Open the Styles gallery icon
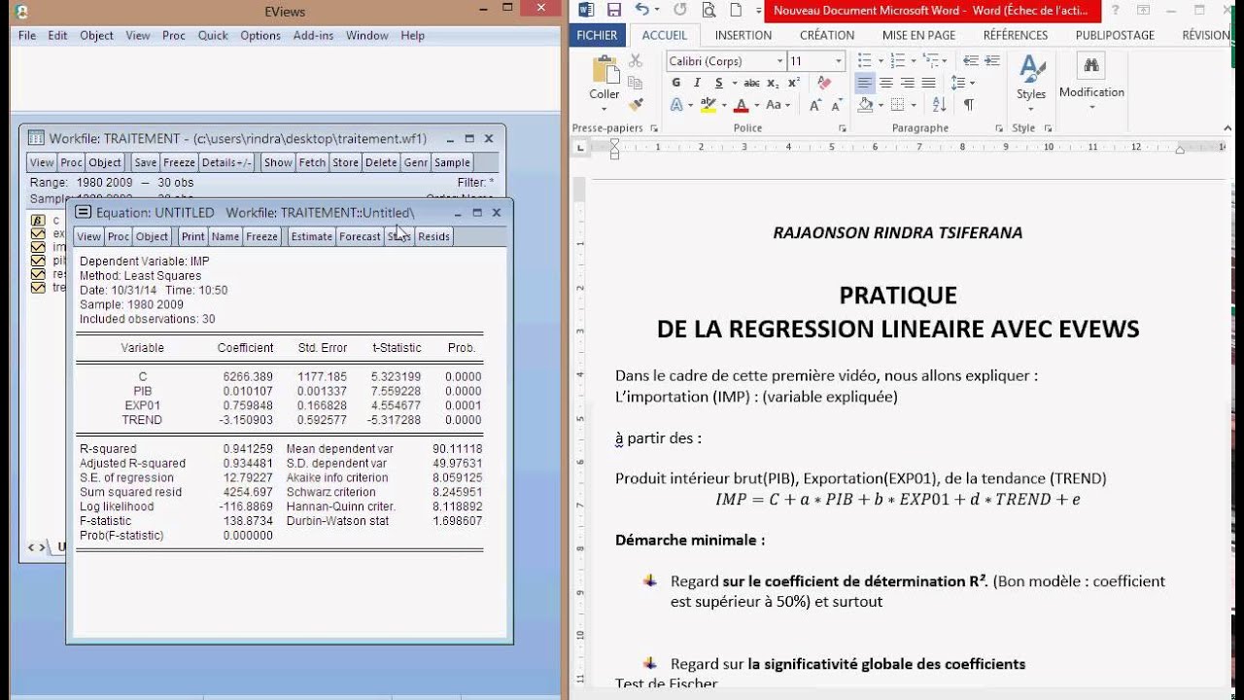 (x=1031, y=69)
